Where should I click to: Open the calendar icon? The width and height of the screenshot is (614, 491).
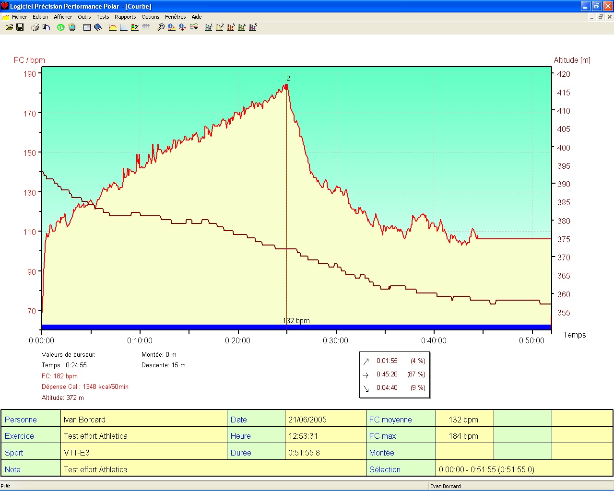tap(87, 27)
